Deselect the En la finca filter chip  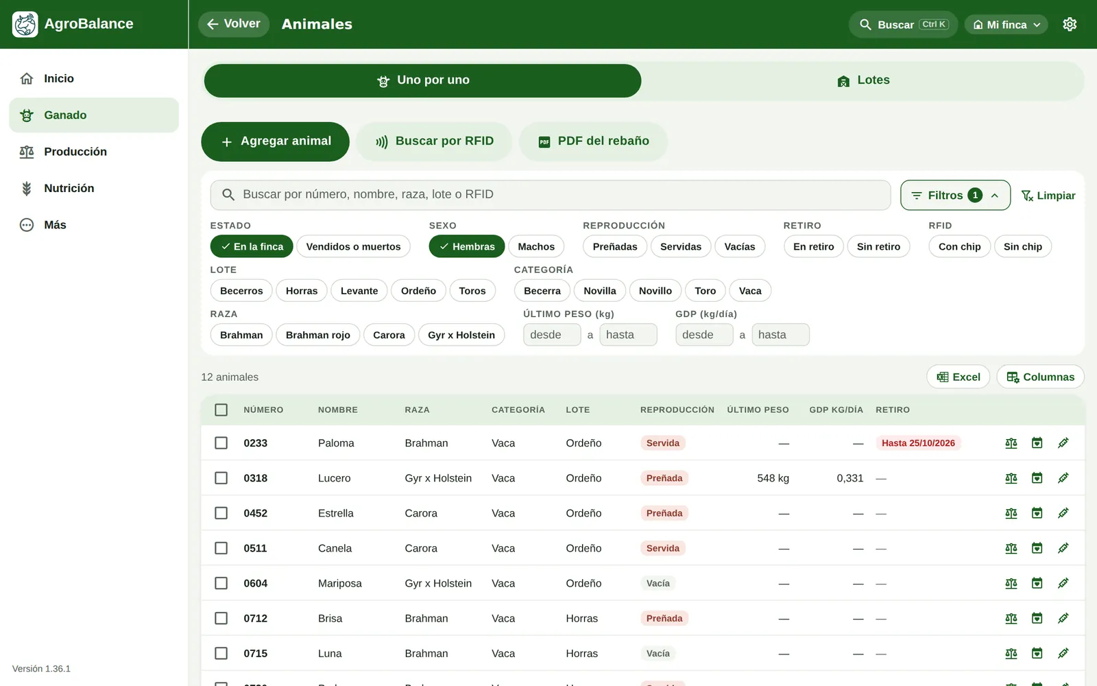click(x=252, y=246)
